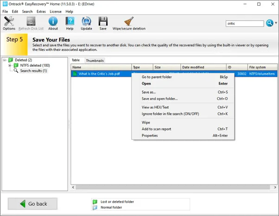Click the search text field
Viewport: 279px width, 216px height.
click(x=245, y=24)
